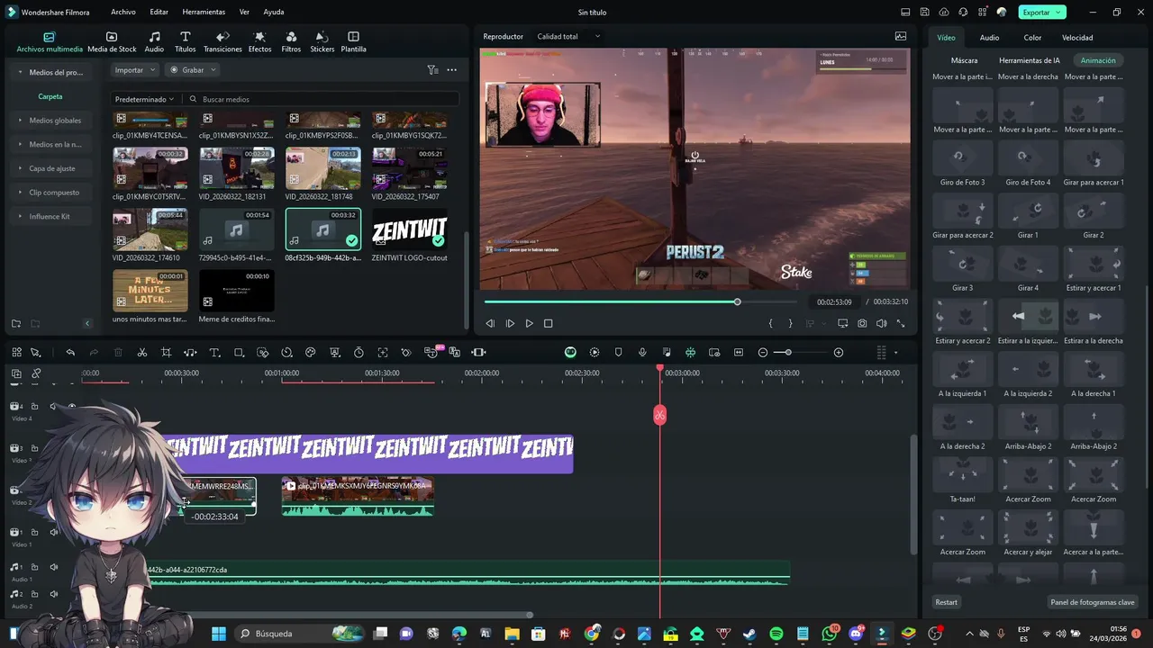Screen dimensions: 1153x648
Task: Toggle lock on the Video 3 track
Action: point(34,448)
